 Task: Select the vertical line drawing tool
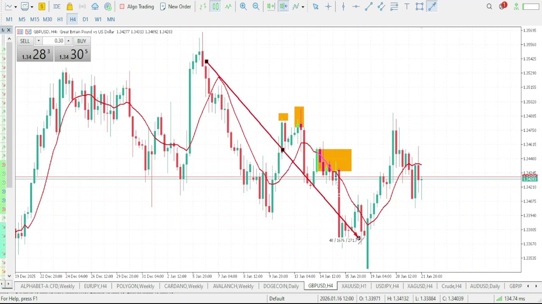coord(343,6)
